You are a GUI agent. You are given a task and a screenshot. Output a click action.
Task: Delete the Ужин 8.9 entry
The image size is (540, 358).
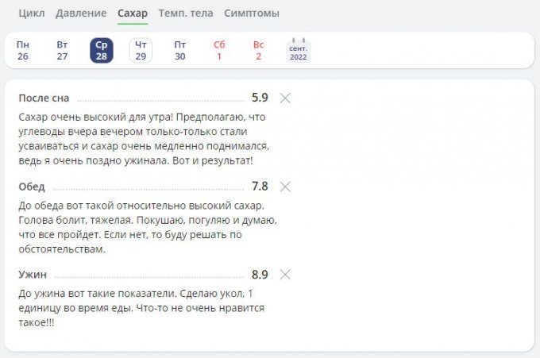285,275
